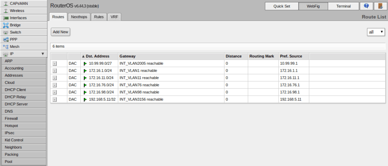Click green flag icon for 192.168.5.11/32
388x166 pixels.
click(85, 99)
